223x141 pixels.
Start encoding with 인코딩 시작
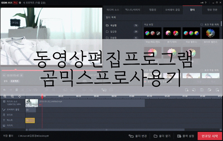coord(210,136)
